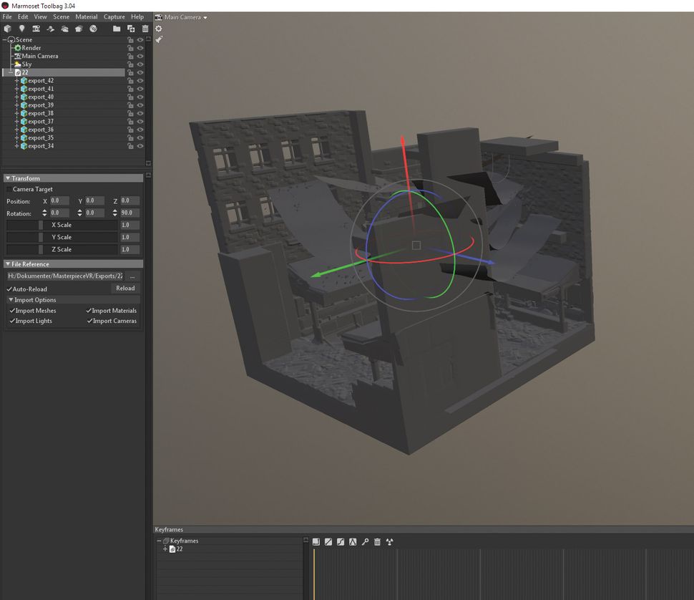Select the linear interpolation icon in Keyframes panel
The height and width of the screenshot is (600, 694).
(328, 542)
